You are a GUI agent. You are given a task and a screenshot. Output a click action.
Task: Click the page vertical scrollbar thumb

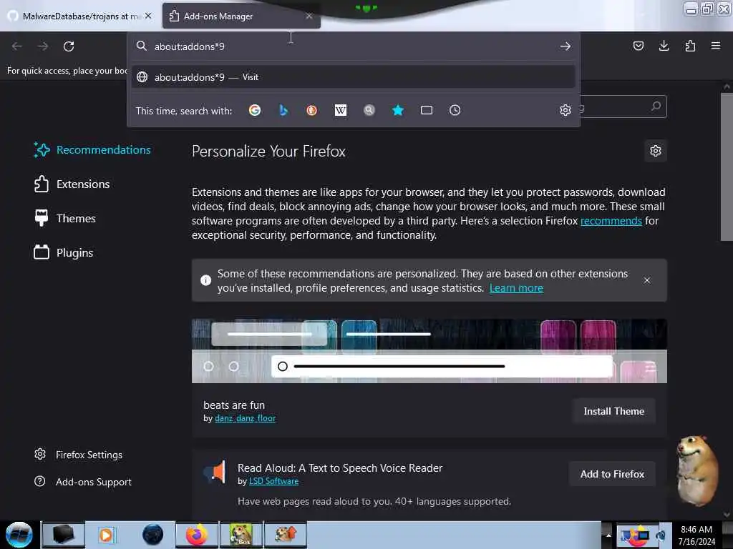pos(727,167)
